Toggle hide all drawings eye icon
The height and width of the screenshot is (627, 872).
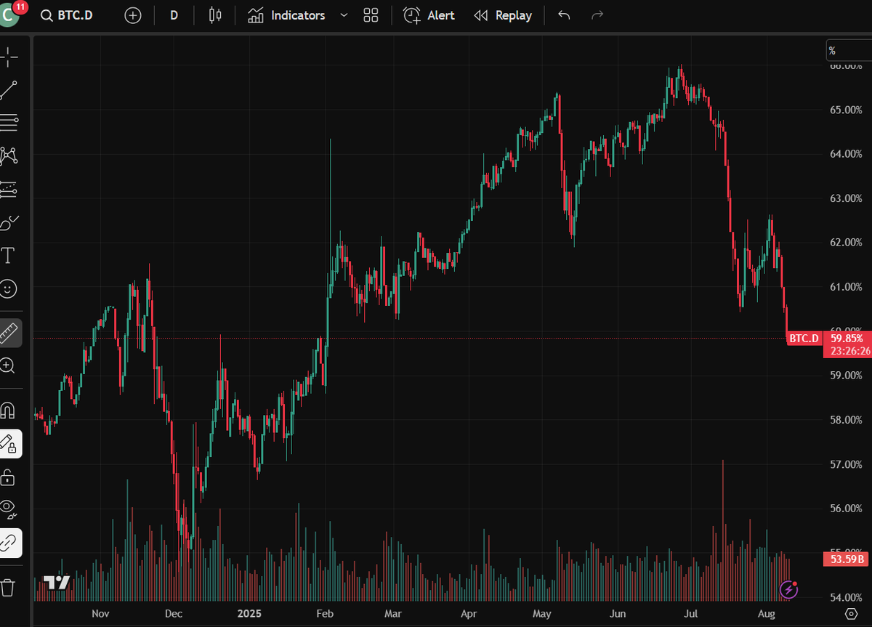9,509
